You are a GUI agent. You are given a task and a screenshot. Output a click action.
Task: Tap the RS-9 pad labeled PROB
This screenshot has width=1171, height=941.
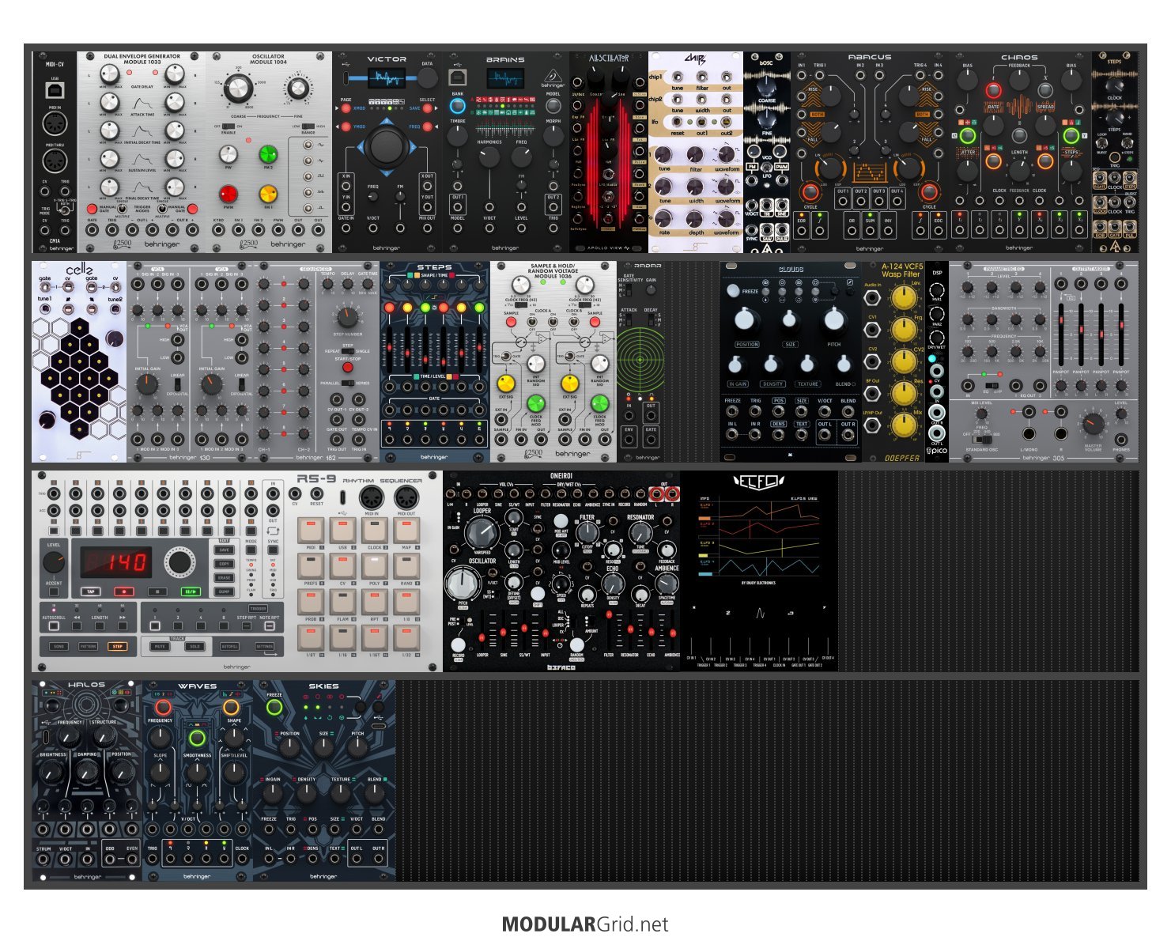tap(311, 602)
